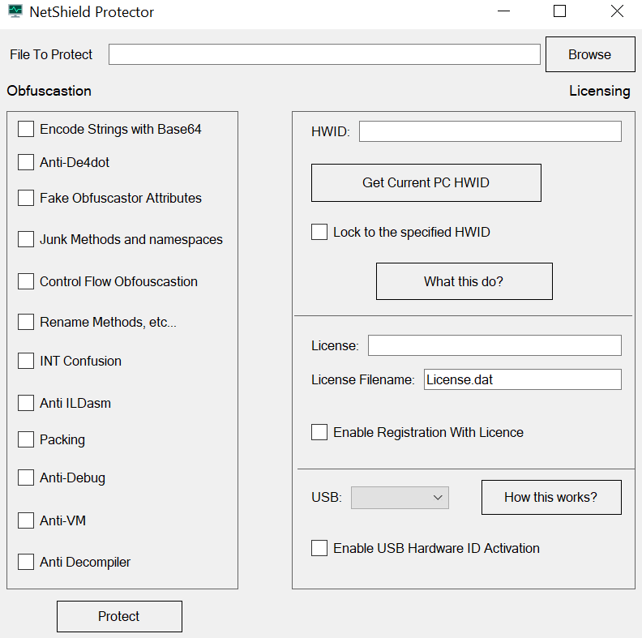Click the Protect button
The width and height of the screenshot is (642, 638).
[x=119, y=616]
